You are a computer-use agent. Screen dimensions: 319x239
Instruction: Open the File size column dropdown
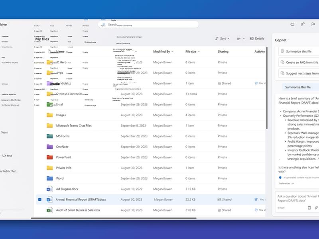point(193,52)
